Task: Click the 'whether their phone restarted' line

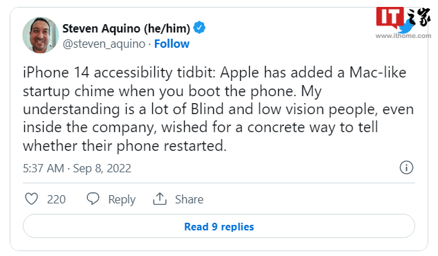Action: pos(125,146)
